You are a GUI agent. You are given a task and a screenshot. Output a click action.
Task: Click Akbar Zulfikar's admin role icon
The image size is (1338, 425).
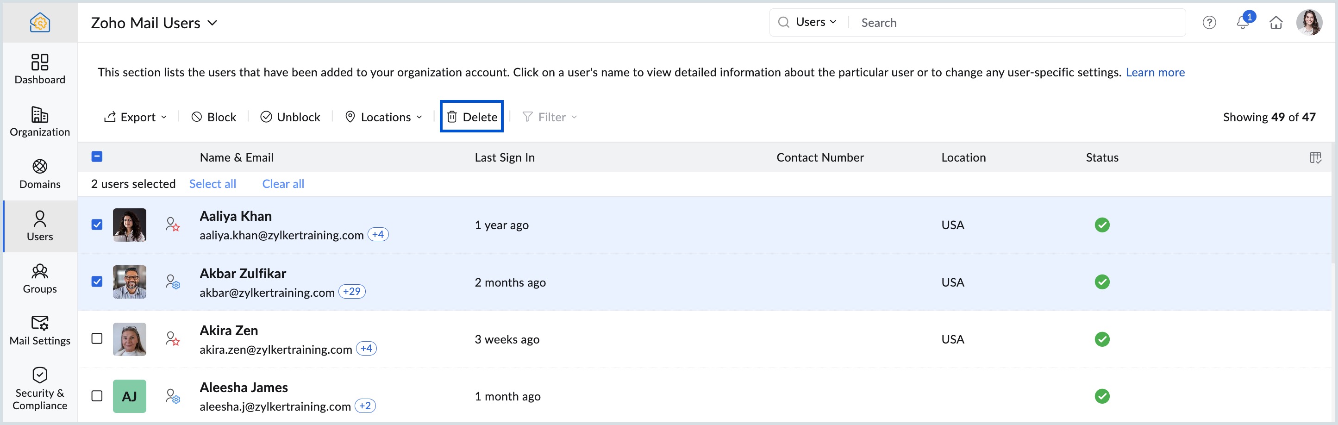[x=172, y=281]
